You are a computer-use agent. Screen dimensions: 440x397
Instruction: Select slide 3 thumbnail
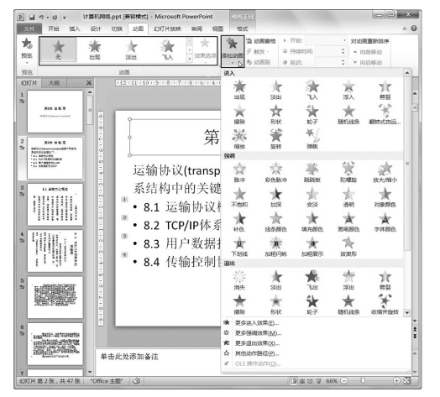click(x=55, y=204)
